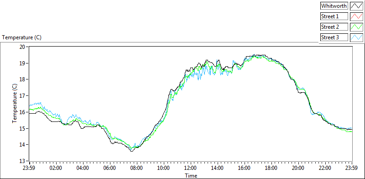Click the Street 2 green plot sample icon
This screenshot has height=179, width=365.
tap(356, 27)
